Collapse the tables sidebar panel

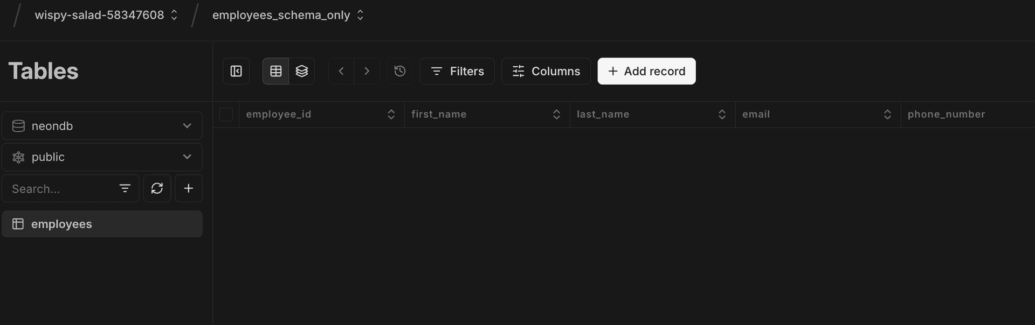(236, 71)
